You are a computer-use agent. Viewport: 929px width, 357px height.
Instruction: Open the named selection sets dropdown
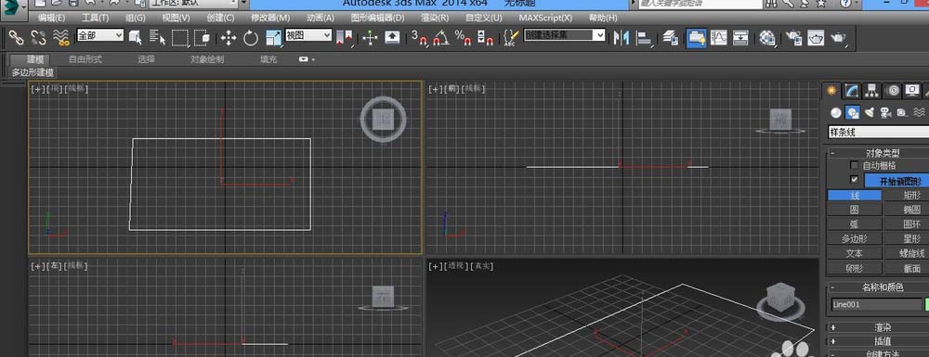[x=564, y=35]
